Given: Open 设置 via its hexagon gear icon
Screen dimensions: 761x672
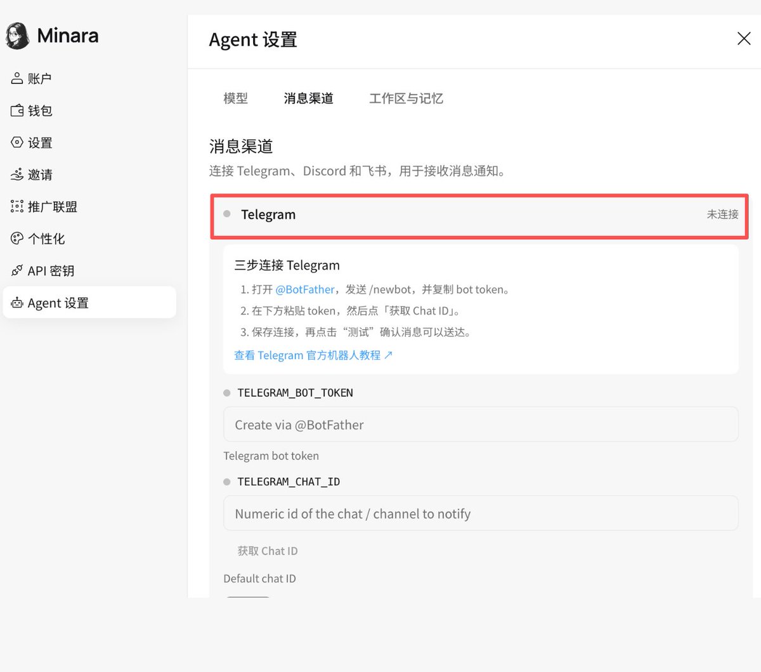Looking at the screenshot, I should pyautogui.click(x=17, y=142).
